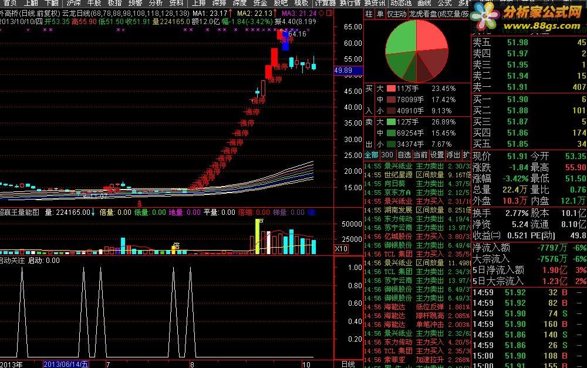Click 索菲亚 加速拉升 alert row
Image resolution: width=587 pixels, height=368 pixels.
point(417,360)
